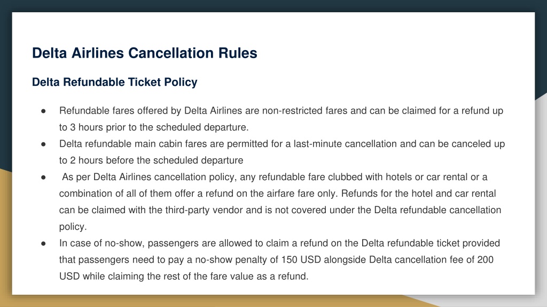Click the gold background corner of the slide
Image resolution: width=547 pixels, height=307 pixels.
[5, 244]
